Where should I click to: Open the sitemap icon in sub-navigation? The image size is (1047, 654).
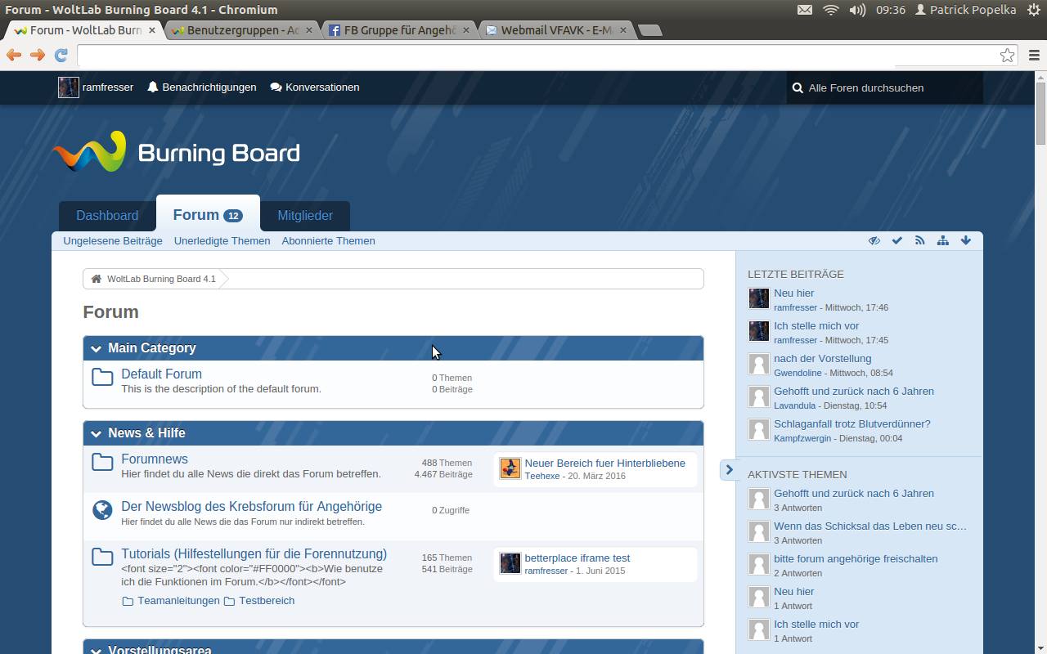[x=943, y=240]
